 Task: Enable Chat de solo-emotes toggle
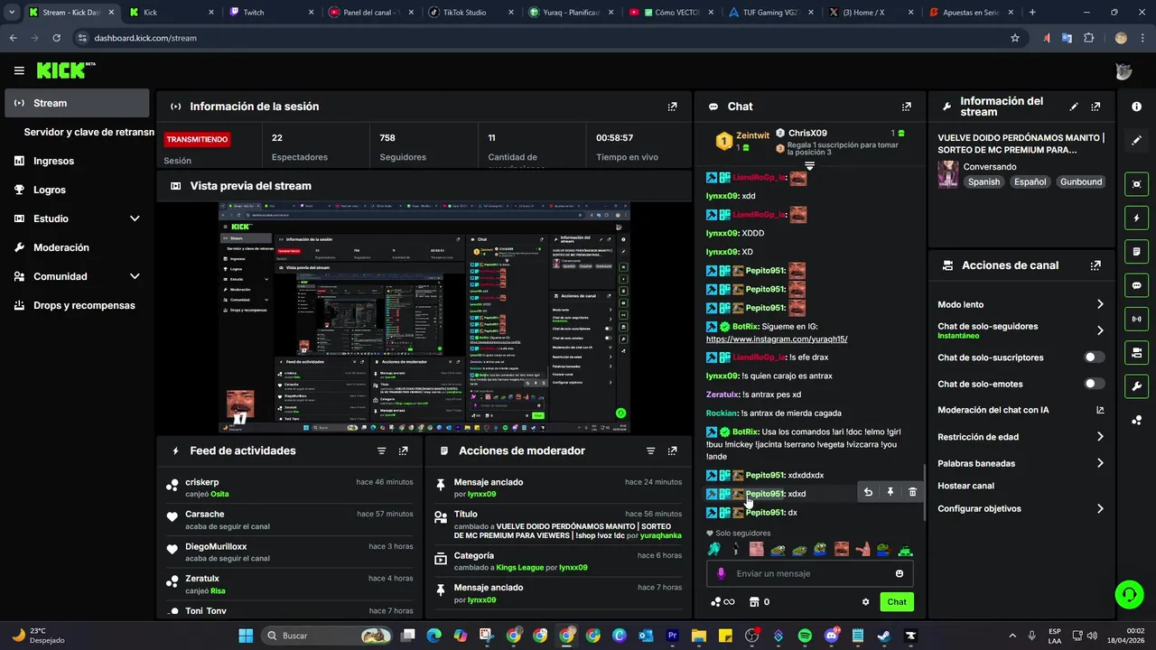[1094, 384]
